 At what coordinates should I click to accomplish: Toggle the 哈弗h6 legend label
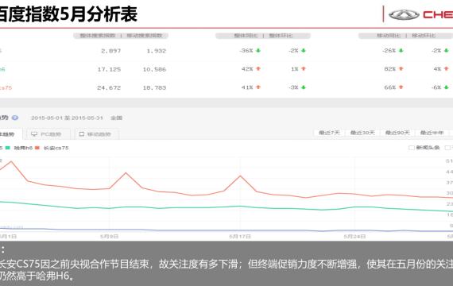23,148
